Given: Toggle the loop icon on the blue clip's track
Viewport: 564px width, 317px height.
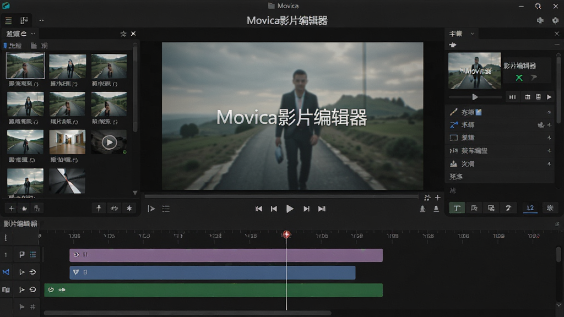Looking at the screenshot, I should [x=32, y=272].
